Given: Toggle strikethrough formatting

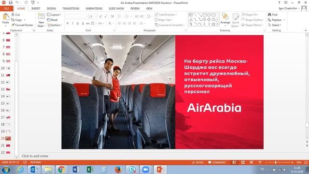Looking at the screenshot, I should (87, 23).
